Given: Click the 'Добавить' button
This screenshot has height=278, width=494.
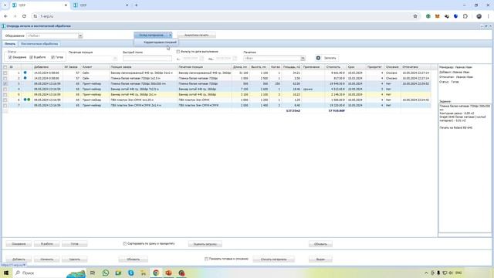Looking at the screenshot, I should click(x=19, y=259).
